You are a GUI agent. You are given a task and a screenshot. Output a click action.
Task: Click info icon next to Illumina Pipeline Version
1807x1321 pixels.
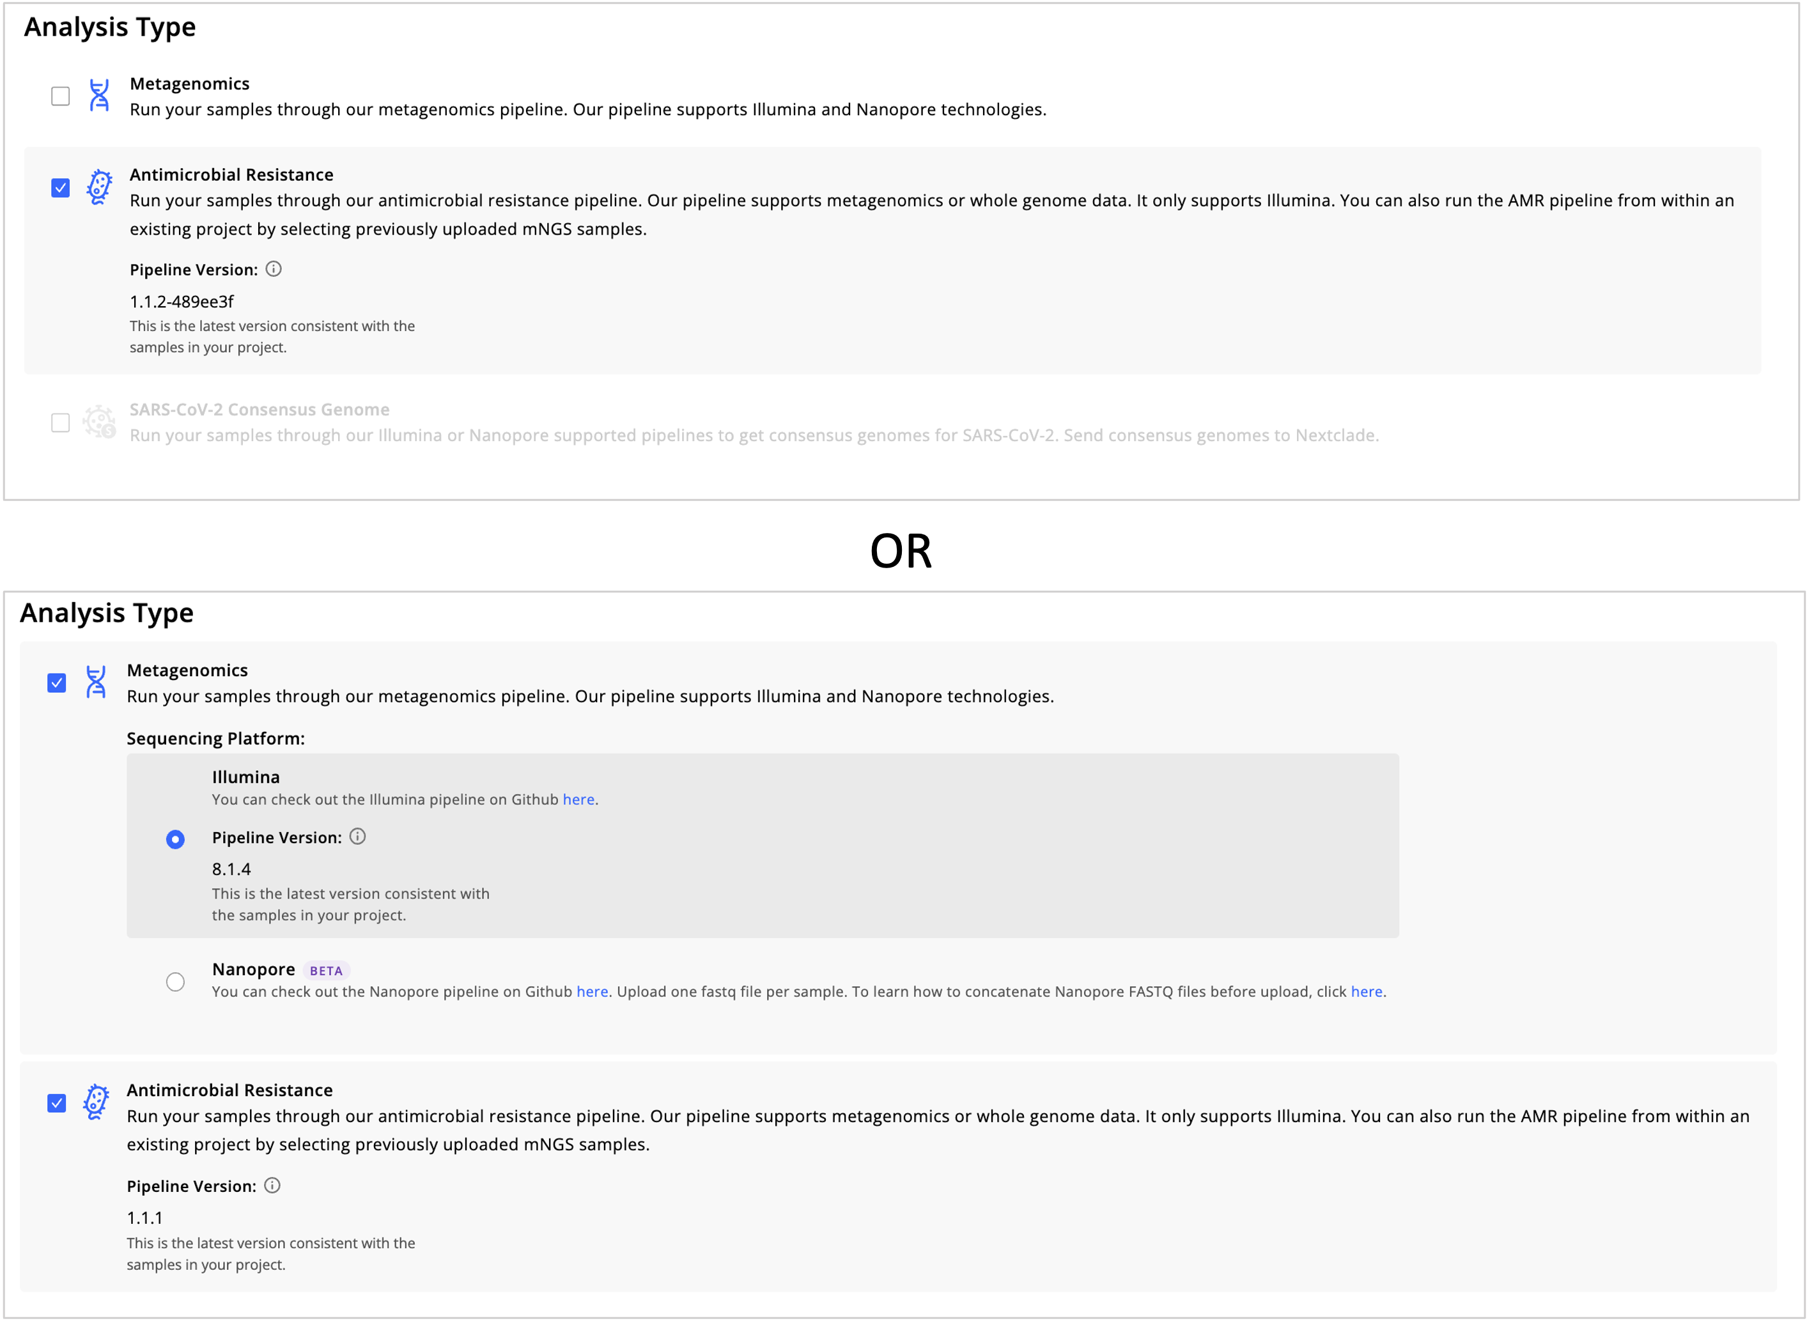pos(357,837)
